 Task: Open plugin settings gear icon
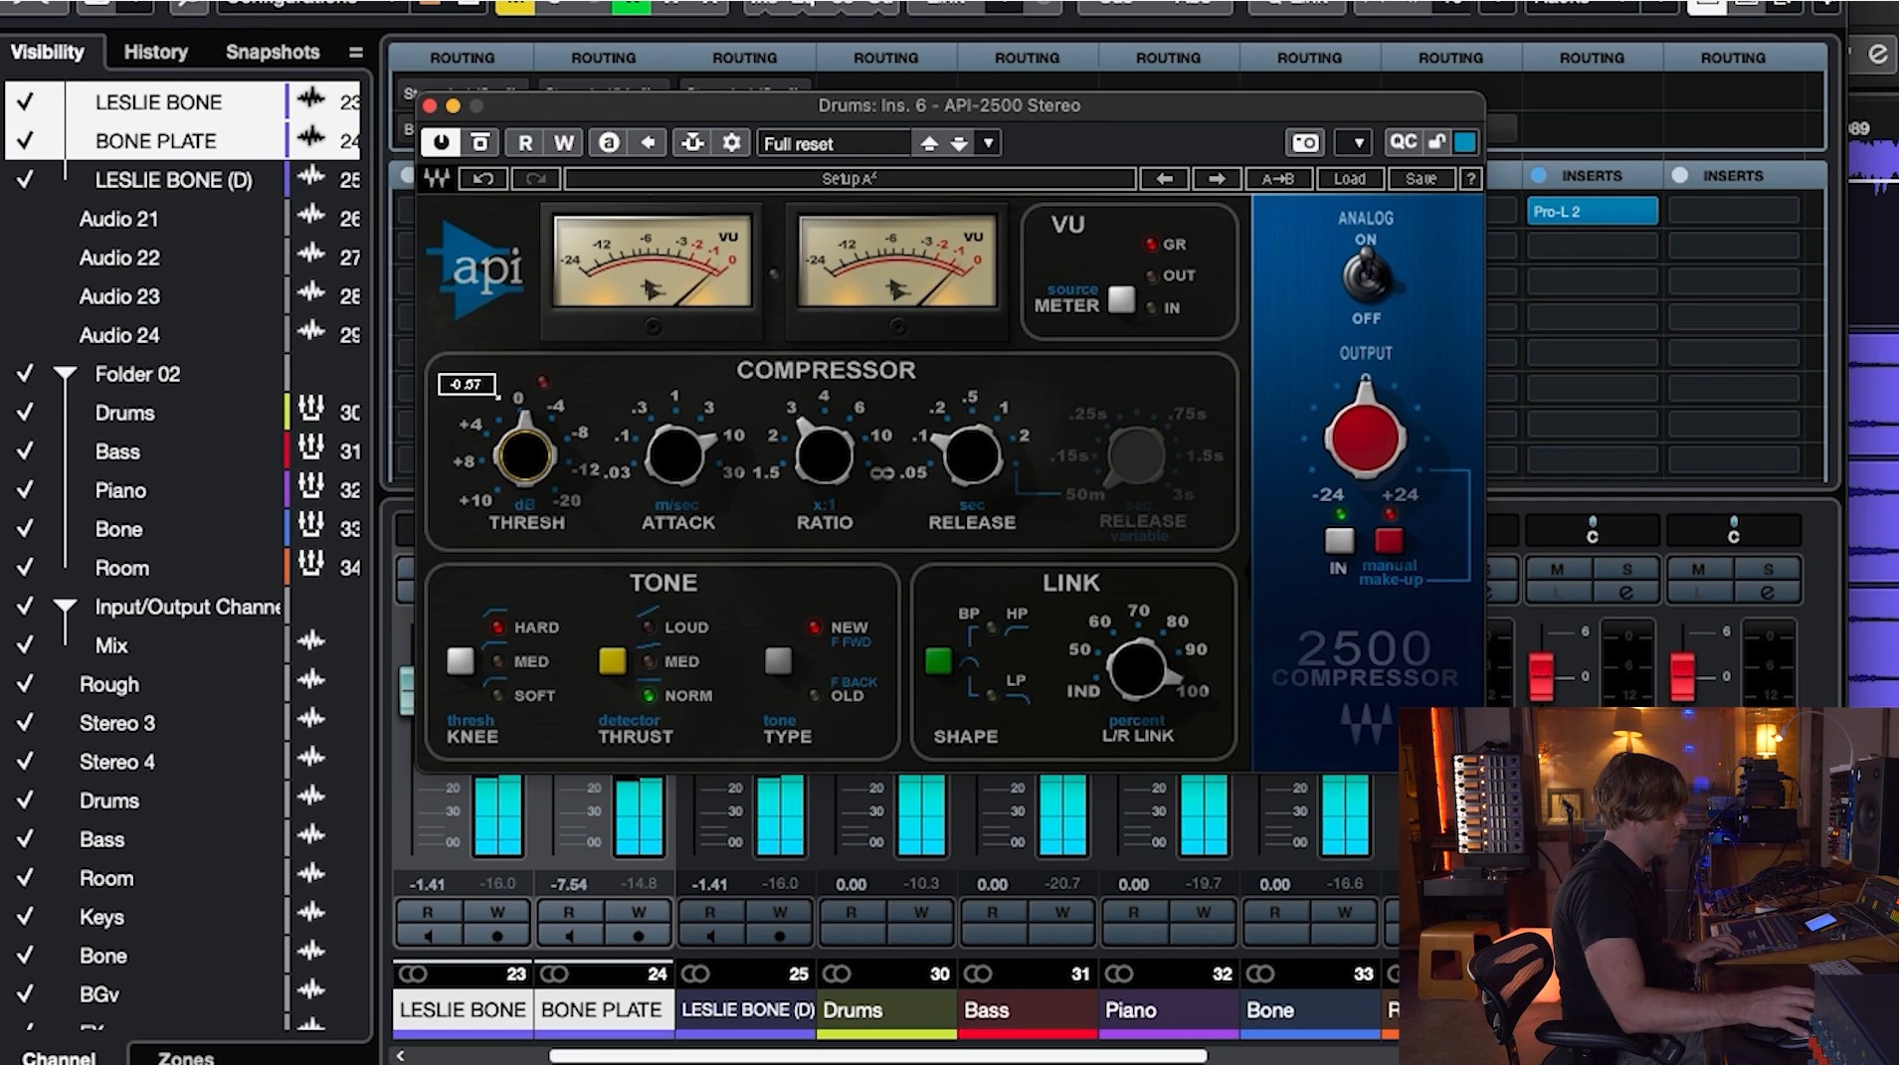pos(732,143)
